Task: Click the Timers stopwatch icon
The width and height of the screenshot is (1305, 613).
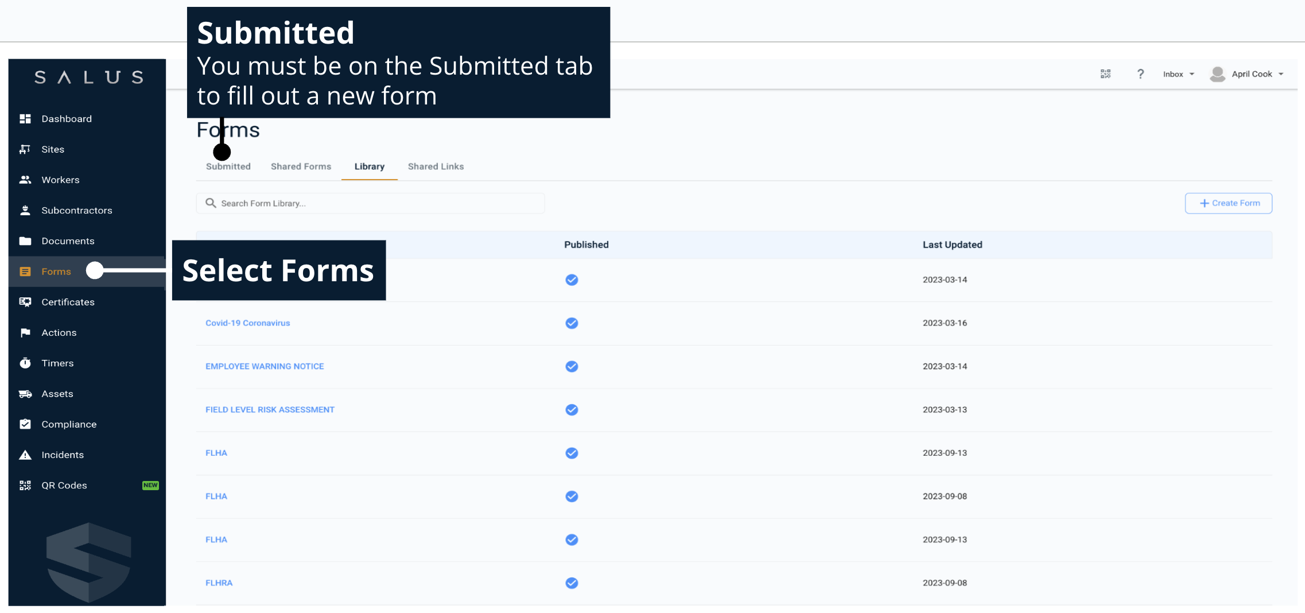Action: point(25,363)
